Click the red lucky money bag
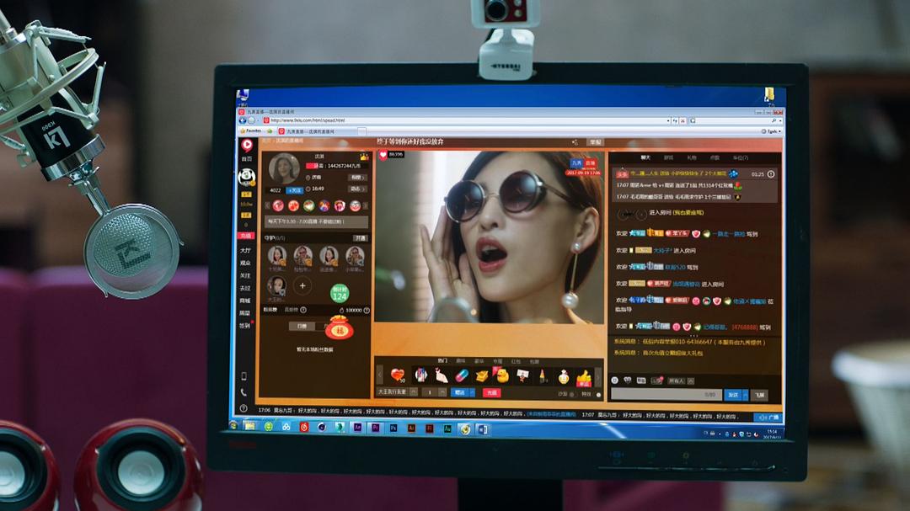The width and height of the screenshot is (910, 511). tap(339, 329)
